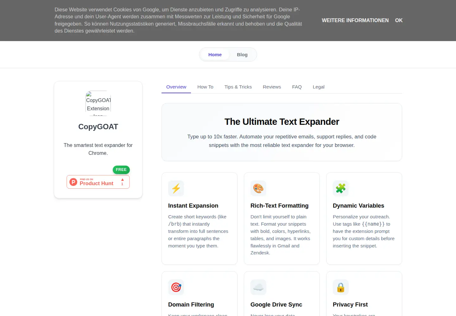Click OK on the cookie banner
Screen dimensions: 456x316
point(399,20)
